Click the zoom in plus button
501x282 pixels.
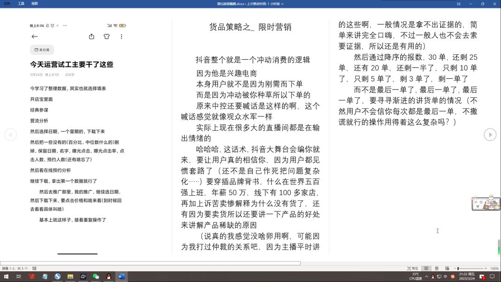click(x=486, y=269)
